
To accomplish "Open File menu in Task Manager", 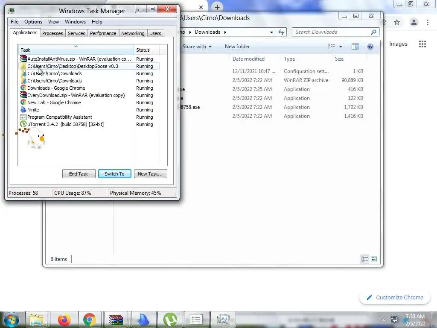I will point(15,22).
